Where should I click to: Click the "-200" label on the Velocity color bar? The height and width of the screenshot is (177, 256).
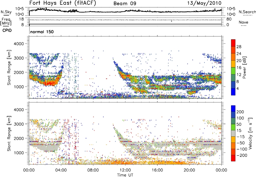click(x=242, y=155)
